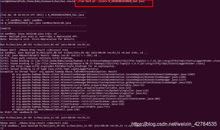
Task: Click the SLF4J binding line for hbase-0.98.11-hadoop2
Action: (102, 63)
